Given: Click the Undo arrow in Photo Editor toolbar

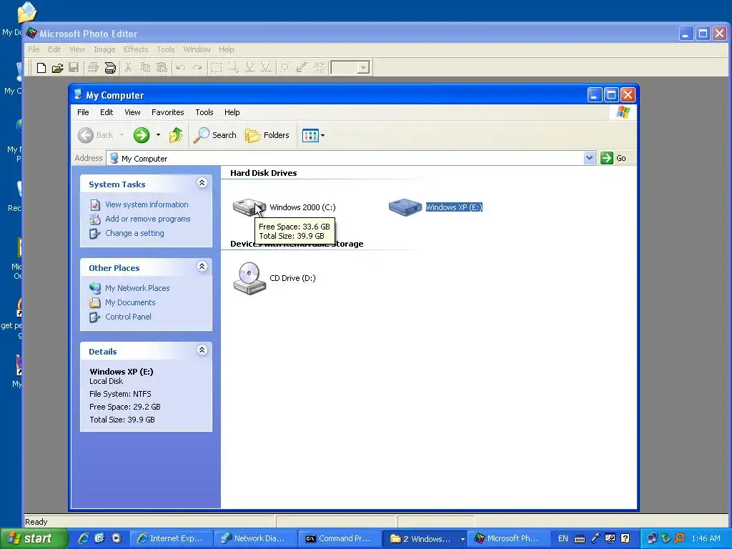Looking at the screenshot, I should click(181, 68).
